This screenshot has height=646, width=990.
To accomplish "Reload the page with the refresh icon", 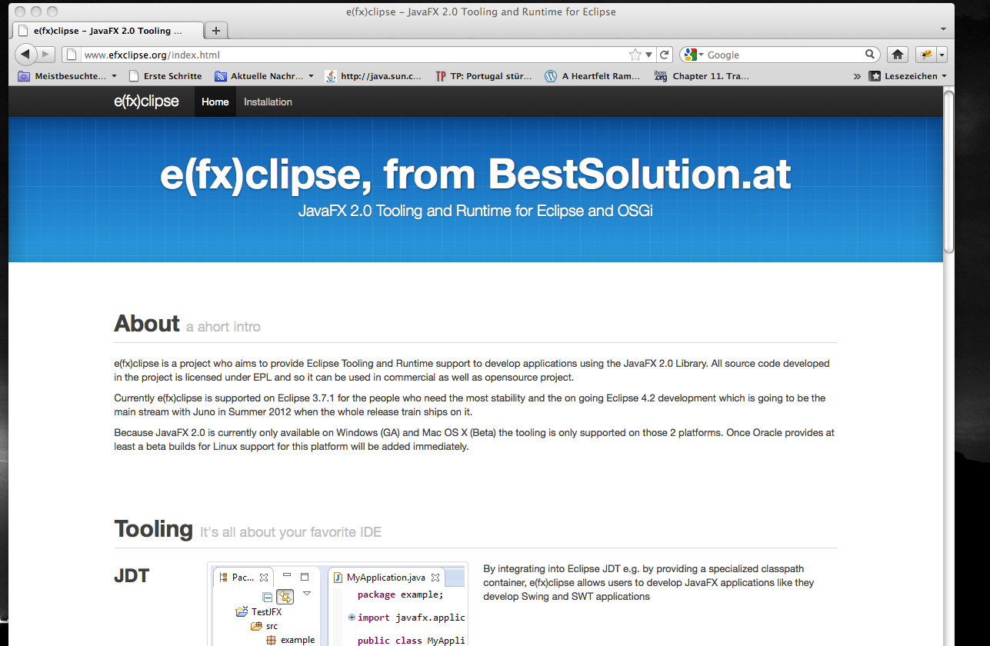I will (x=665, y=55).
